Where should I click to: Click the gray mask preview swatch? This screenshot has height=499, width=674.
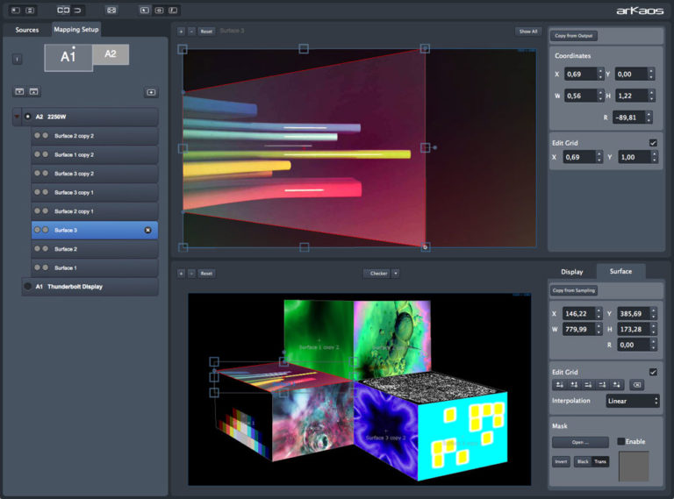[x=634, y=466]
